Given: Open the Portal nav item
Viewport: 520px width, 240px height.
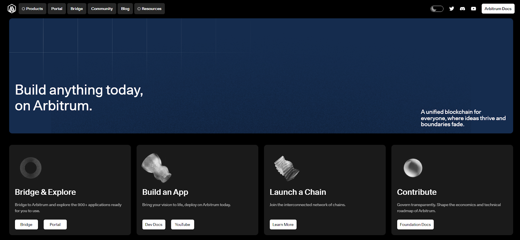Looking at the screenshot, I should coord(57,9).
